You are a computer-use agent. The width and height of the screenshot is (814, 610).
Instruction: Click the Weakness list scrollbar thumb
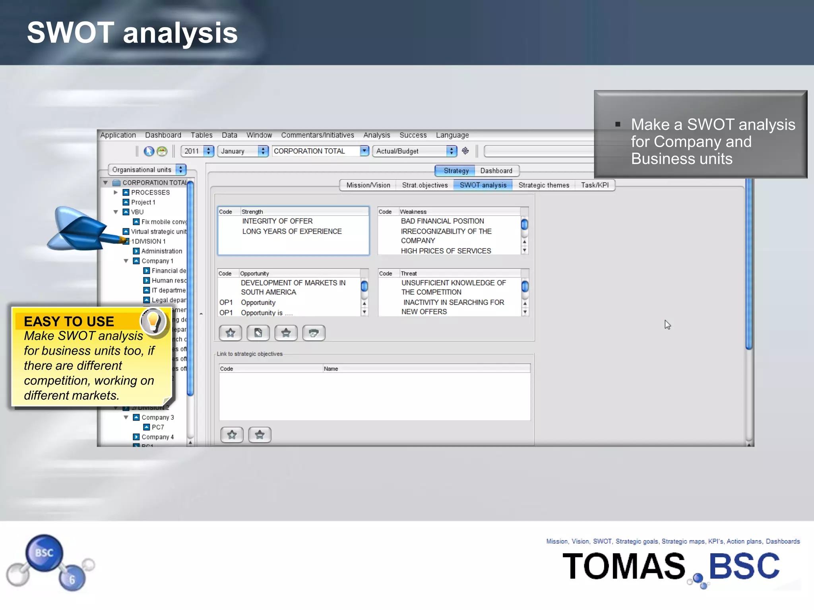point(525,224)
